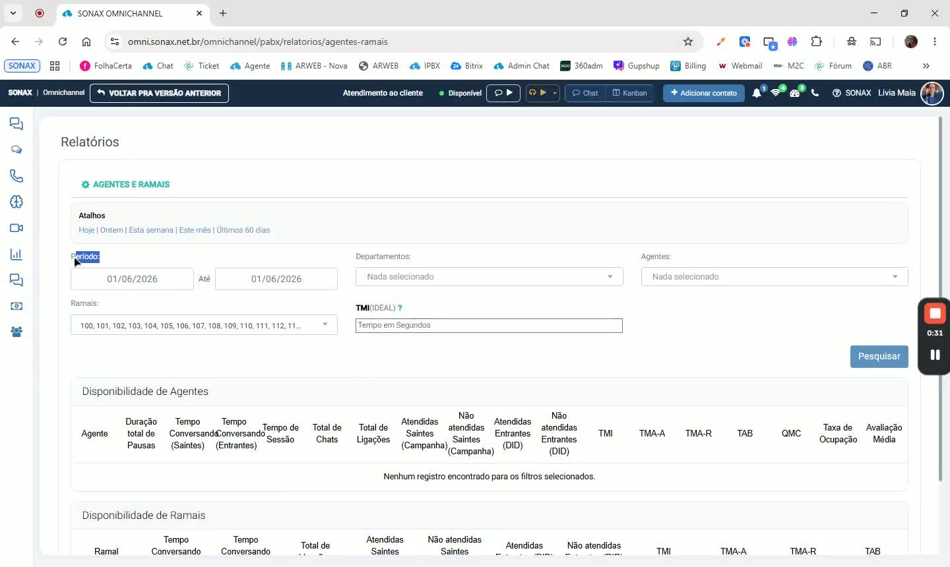The image size is (950, 567).
Task: Click the Tempo em Segundos field
Action: (489, 326)
